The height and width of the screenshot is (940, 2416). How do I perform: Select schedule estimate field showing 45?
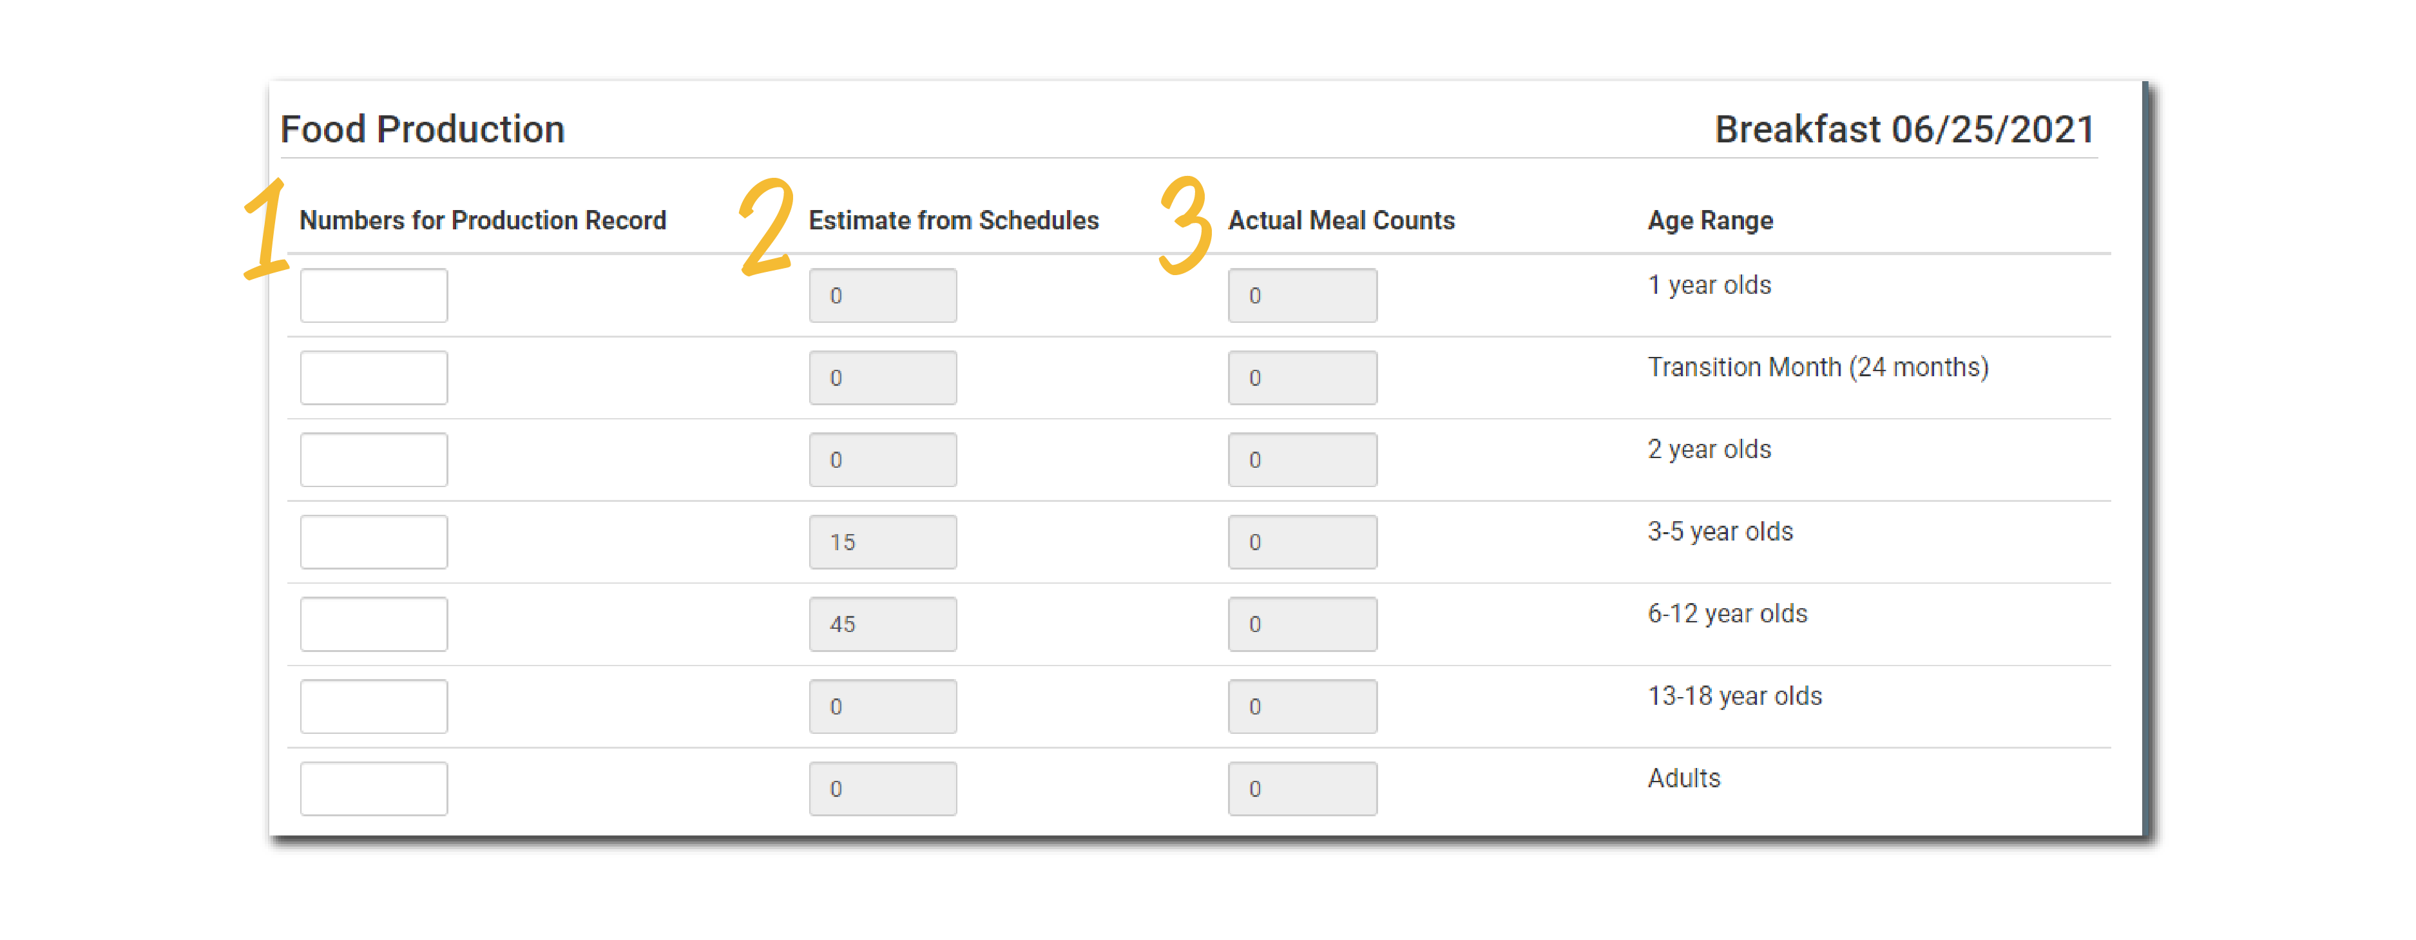click(883, 625)
